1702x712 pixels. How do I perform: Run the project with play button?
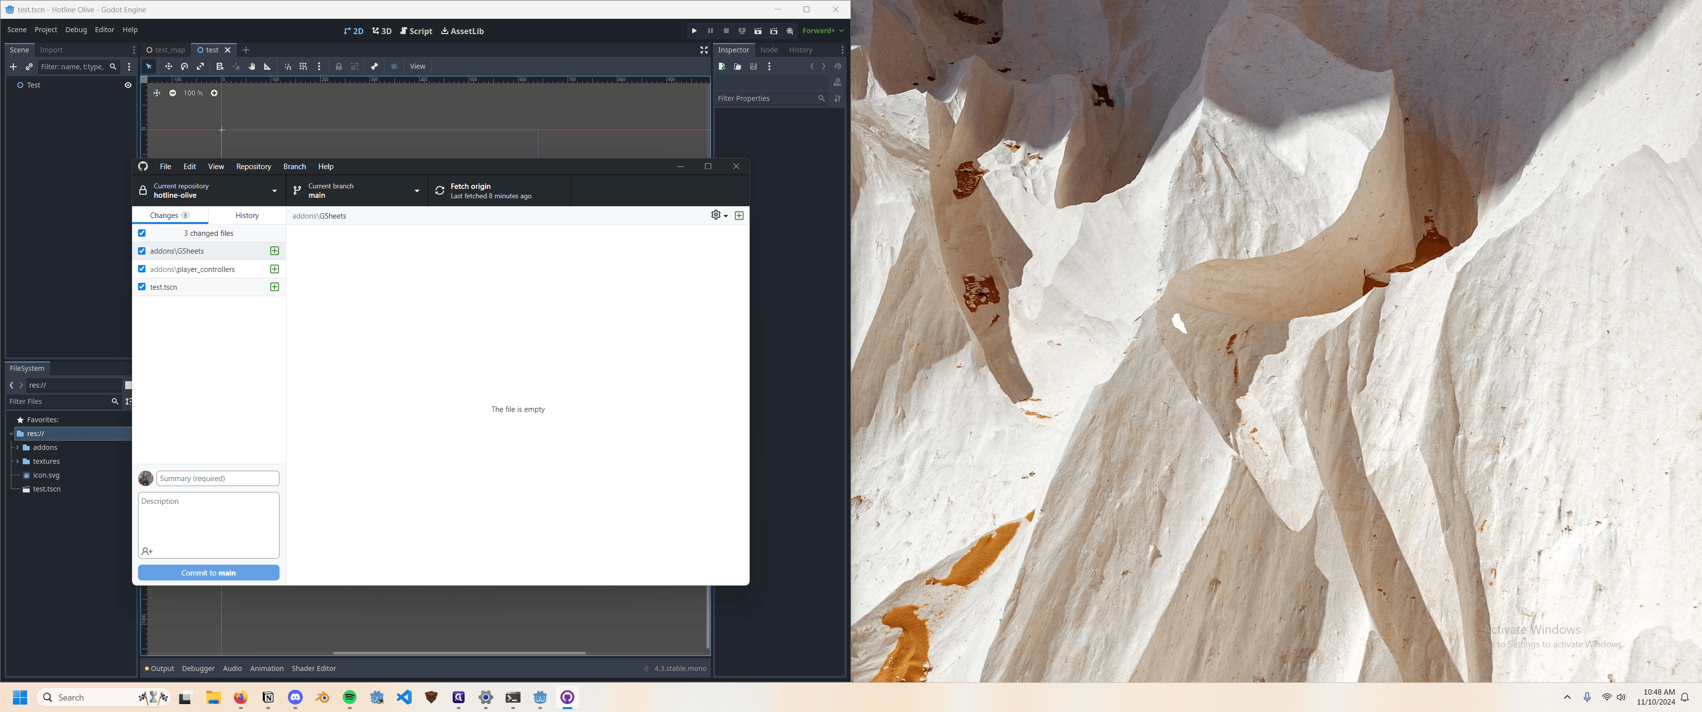click(x=694, y=31)
